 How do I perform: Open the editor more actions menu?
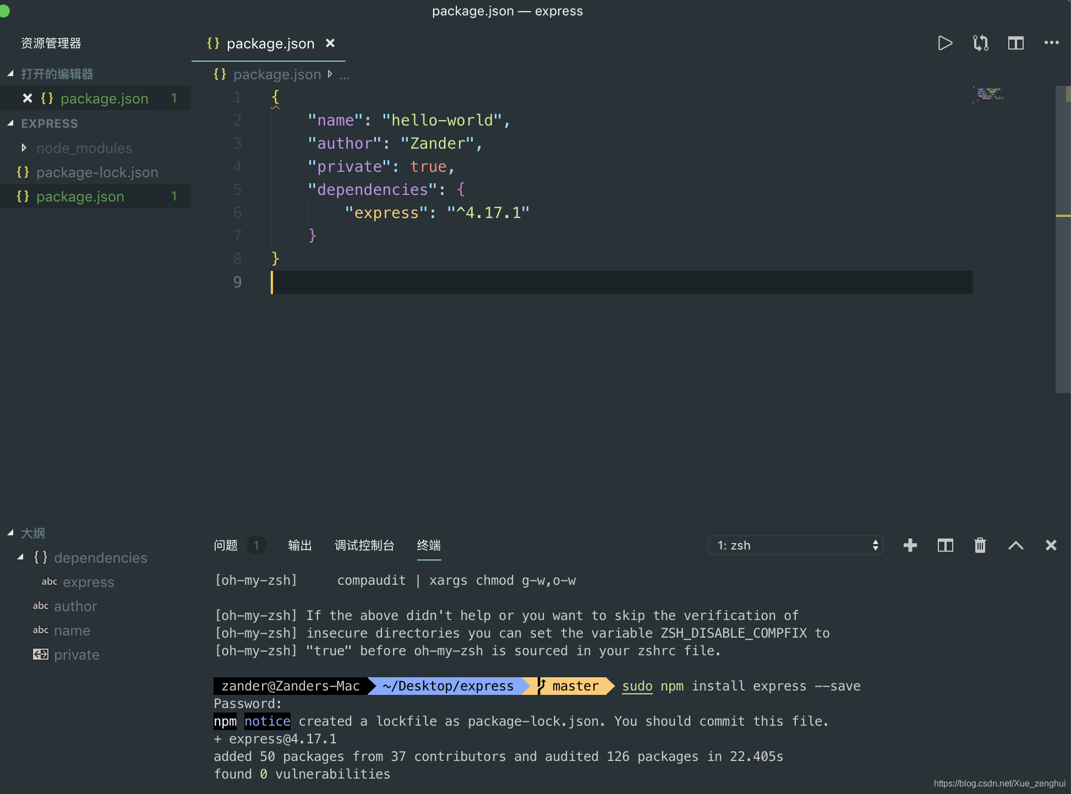1051,43
